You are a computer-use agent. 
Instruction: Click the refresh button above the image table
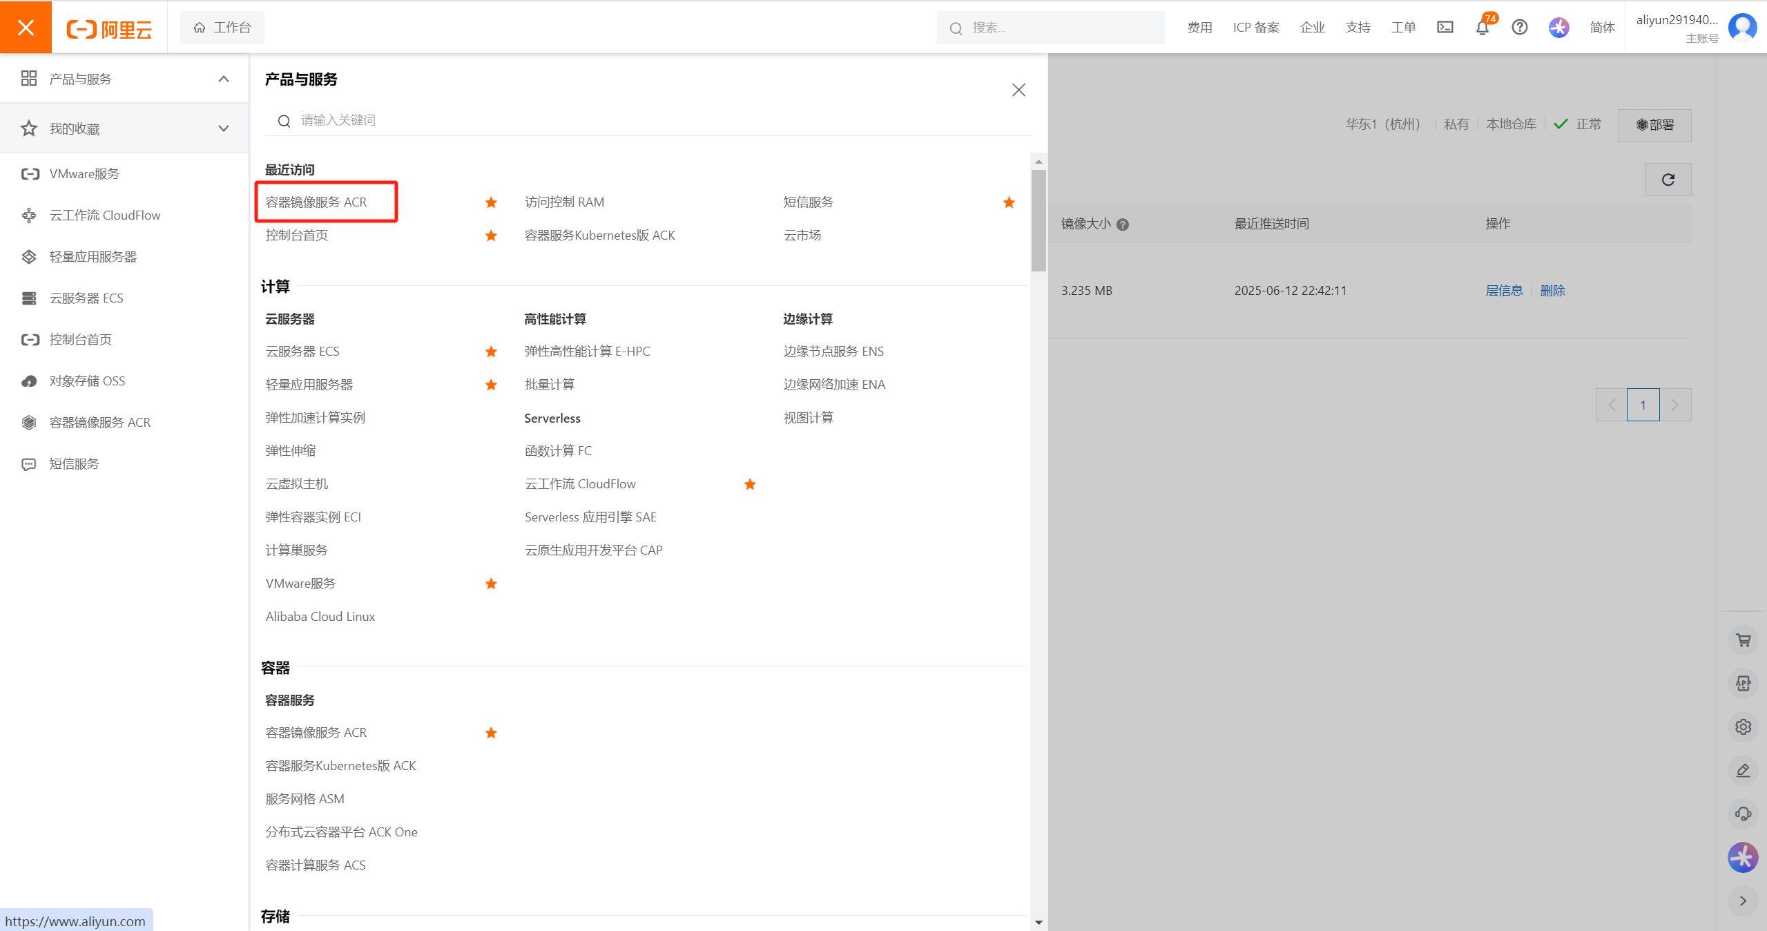(x=1668, y=180)
